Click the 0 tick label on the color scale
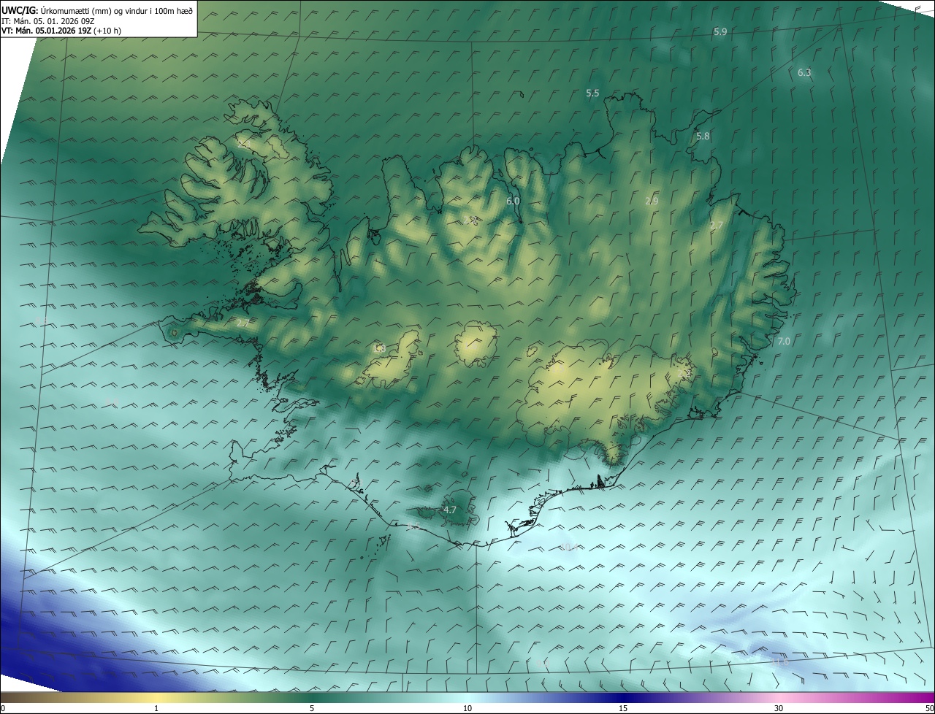Viewport: 935px width, 714px height. (x=3, y=709)
